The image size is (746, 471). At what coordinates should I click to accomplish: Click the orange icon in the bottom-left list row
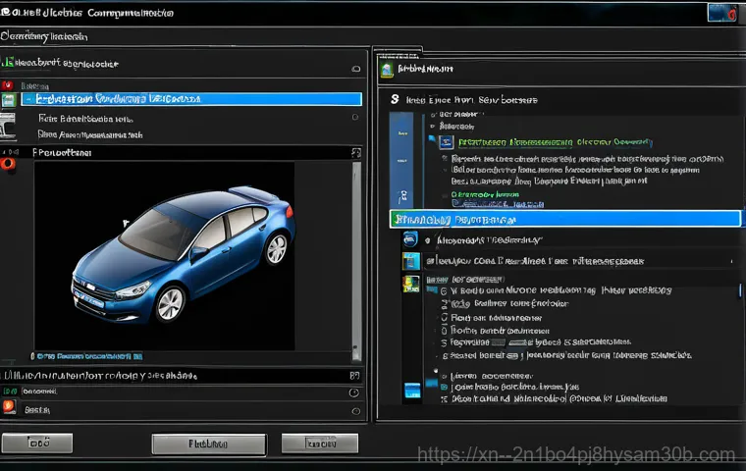[9, 406]
